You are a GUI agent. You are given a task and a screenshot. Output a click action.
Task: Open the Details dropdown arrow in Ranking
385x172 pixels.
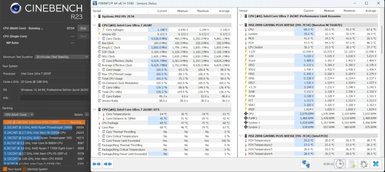[87, 115]
